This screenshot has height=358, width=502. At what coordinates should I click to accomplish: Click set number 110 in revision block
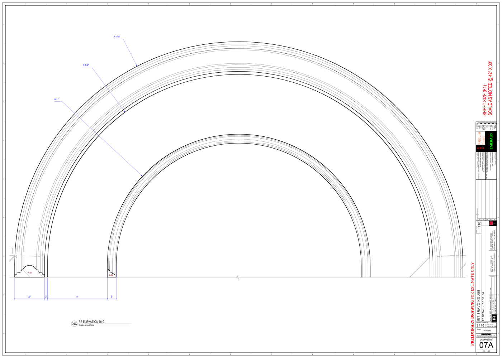(479, 225)
